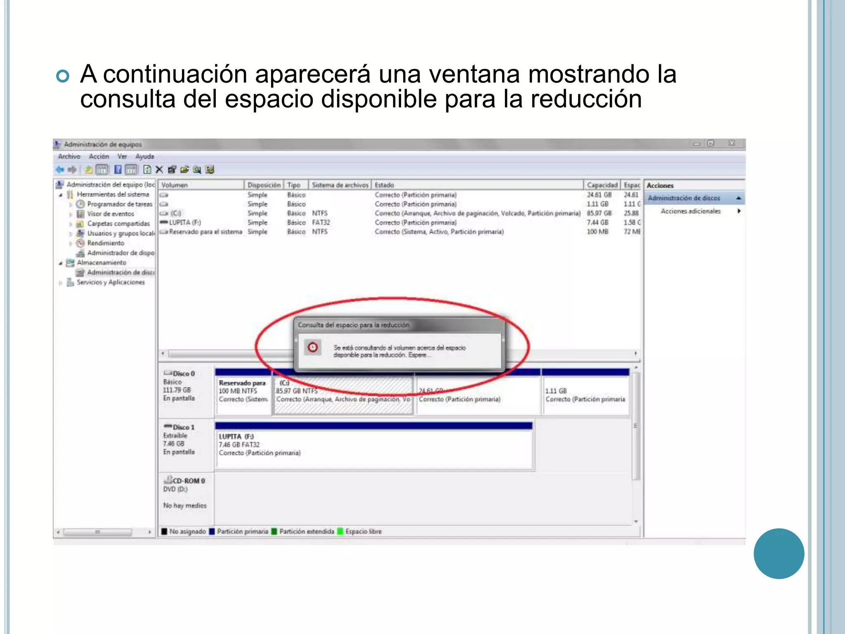
Task: Select the LUPITA (F:) volume row
Action: point(400,222)
